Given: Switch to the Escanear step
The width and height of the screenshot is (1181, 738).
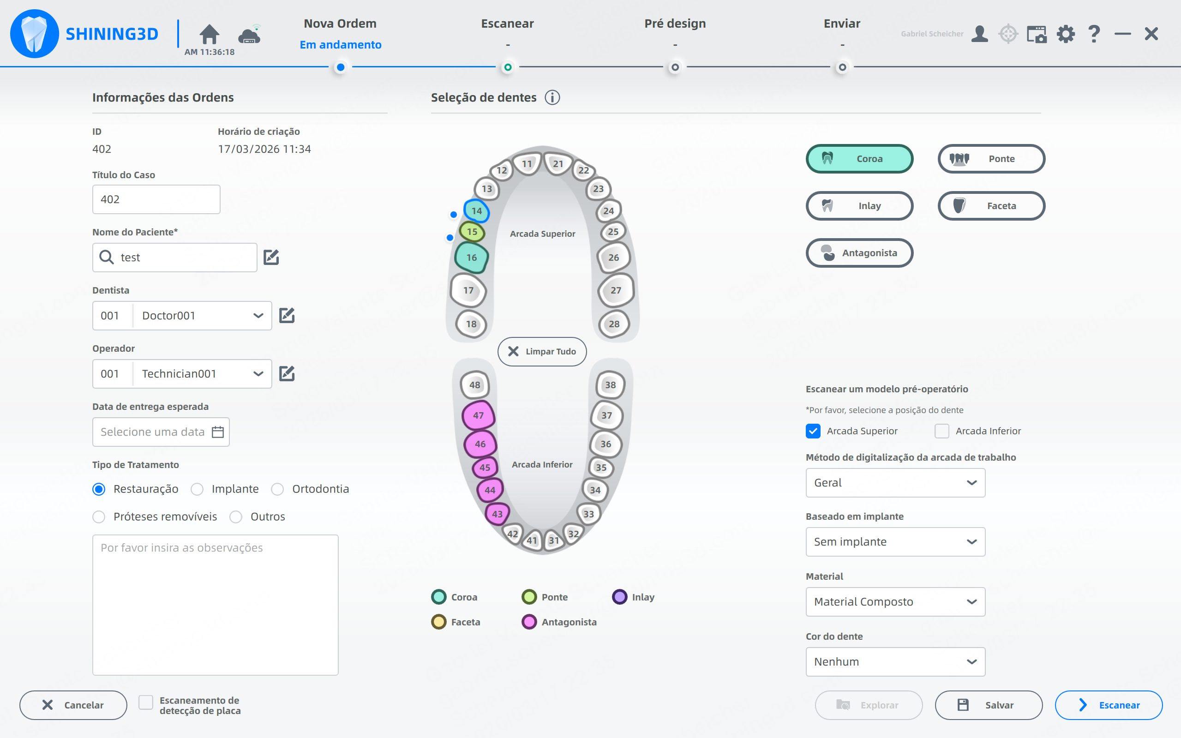Looking at the screenshot, I should tap(507, 24).
